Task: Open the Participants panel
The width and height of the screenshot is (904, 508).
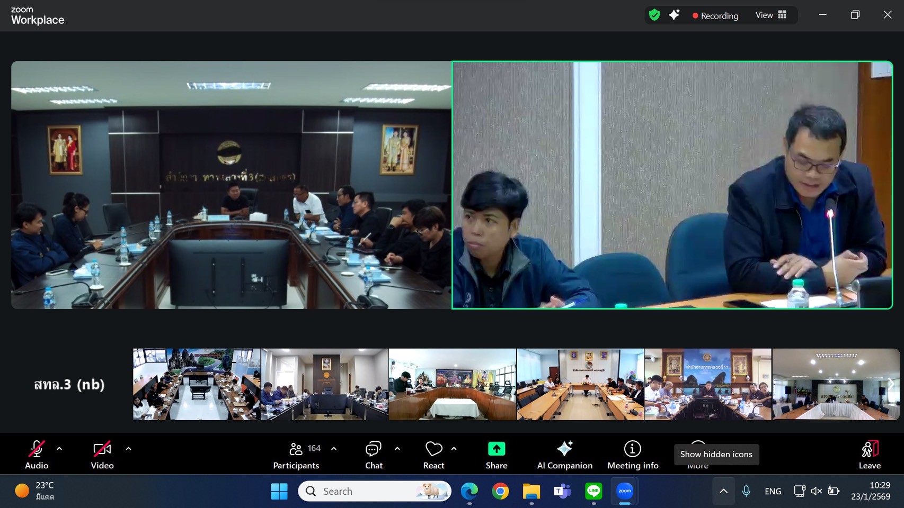Action: 296,454
